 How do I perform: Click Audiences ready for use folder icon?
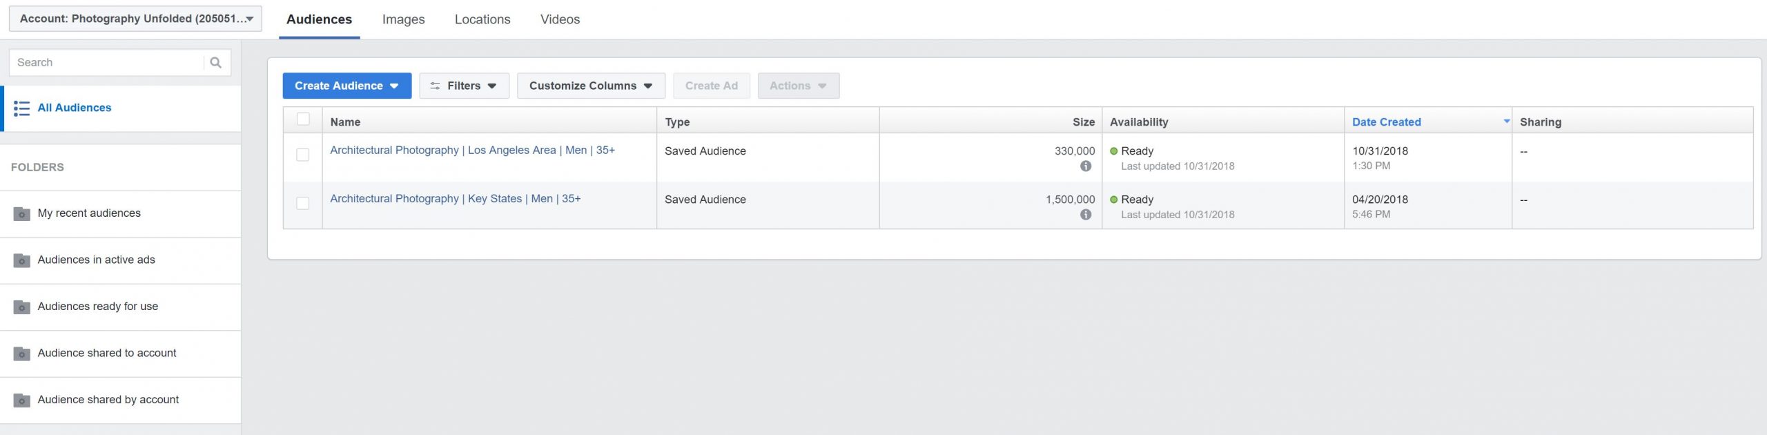tap(22, 307)
